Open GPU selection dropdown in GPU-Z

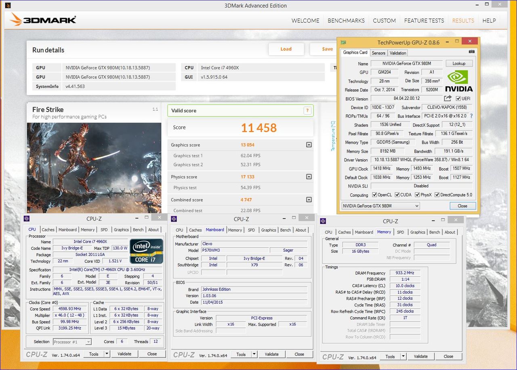click(x=380, y=206)
